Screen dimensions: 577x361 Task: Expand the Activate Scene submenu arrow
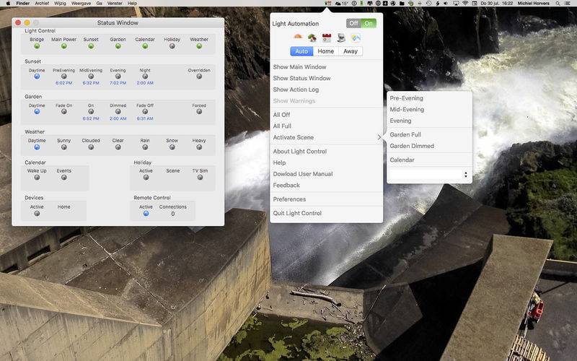click(x=379, y=137)
